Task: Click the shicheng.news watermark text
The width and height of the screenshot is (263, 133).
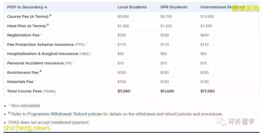Action: tap(27, 128)
